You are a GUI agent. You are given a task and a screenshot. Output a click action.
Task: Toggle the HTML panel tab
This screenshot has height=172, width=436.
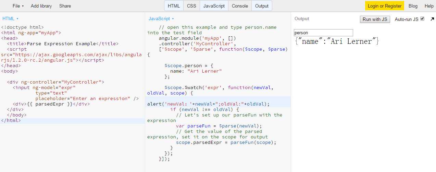[174, 6]
